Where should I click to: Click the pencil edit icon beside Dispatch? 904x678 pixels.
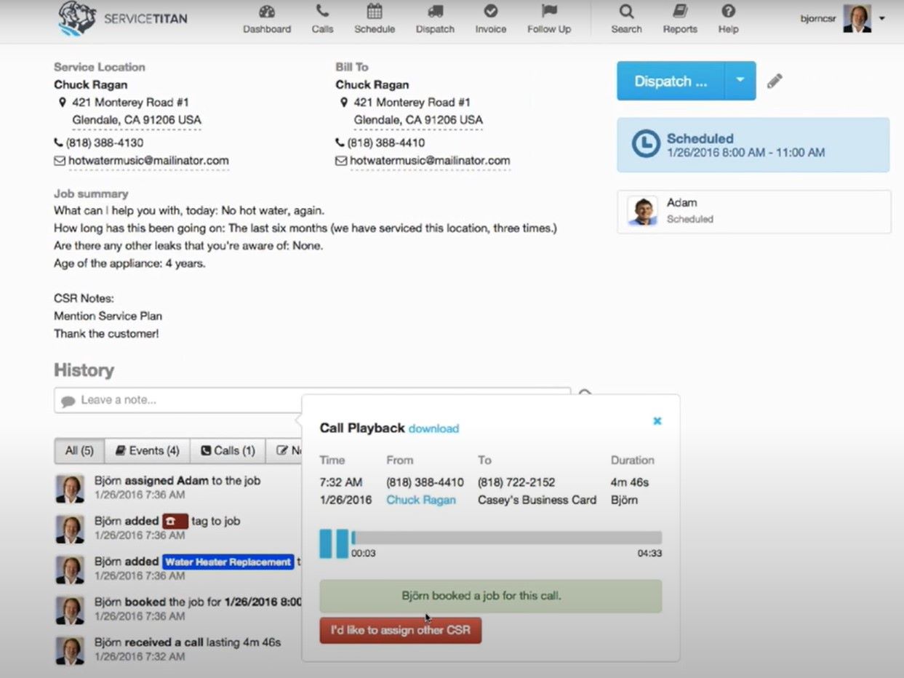pyautogui.click(x=775, y=81)
